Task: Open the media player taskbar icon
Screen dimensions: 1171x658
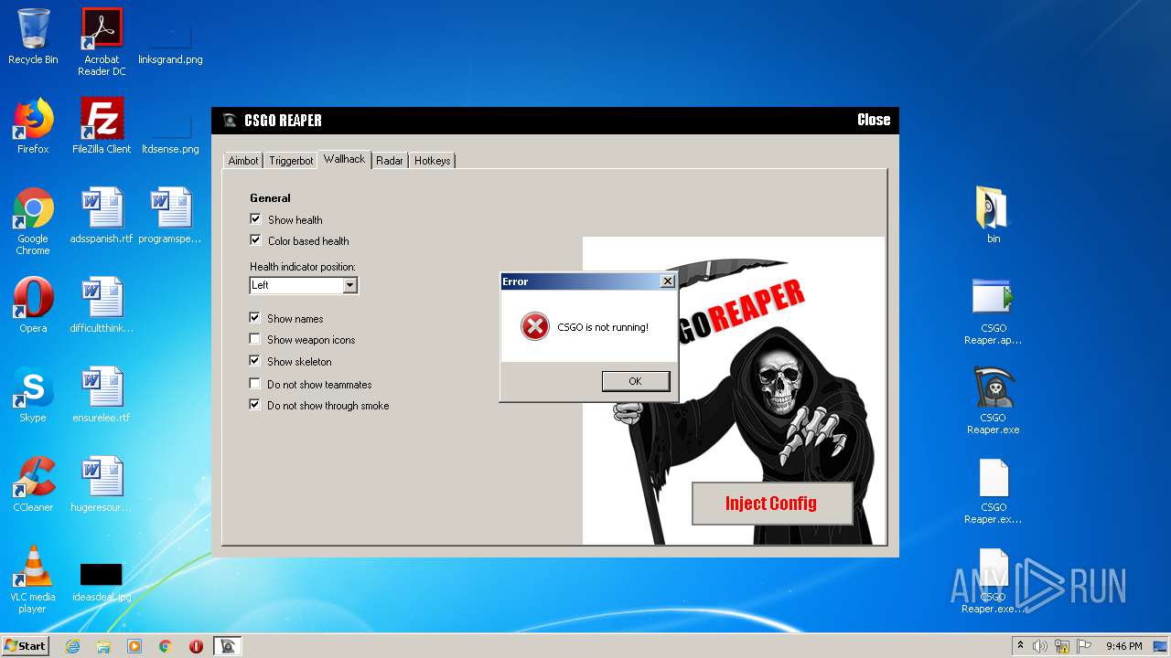Action: click(x=134, y=646)
